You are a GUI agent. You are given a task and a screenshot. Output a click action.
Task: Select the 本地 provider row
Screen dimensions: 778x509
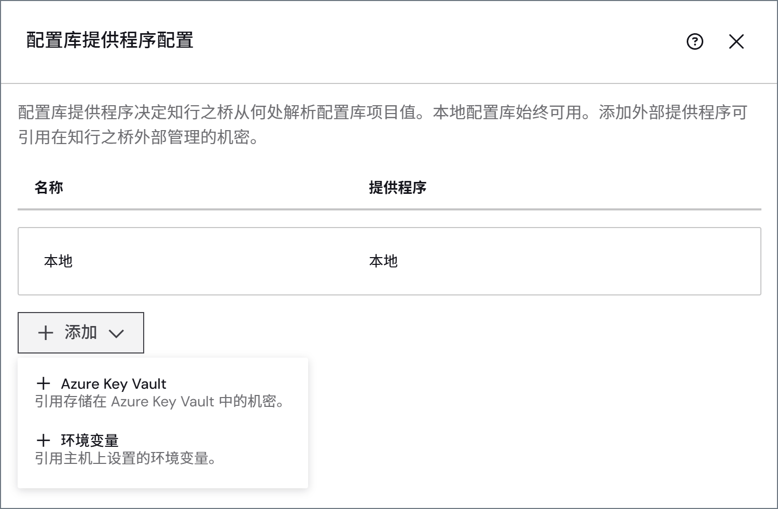pyautogui.click(x=390, y=261)
